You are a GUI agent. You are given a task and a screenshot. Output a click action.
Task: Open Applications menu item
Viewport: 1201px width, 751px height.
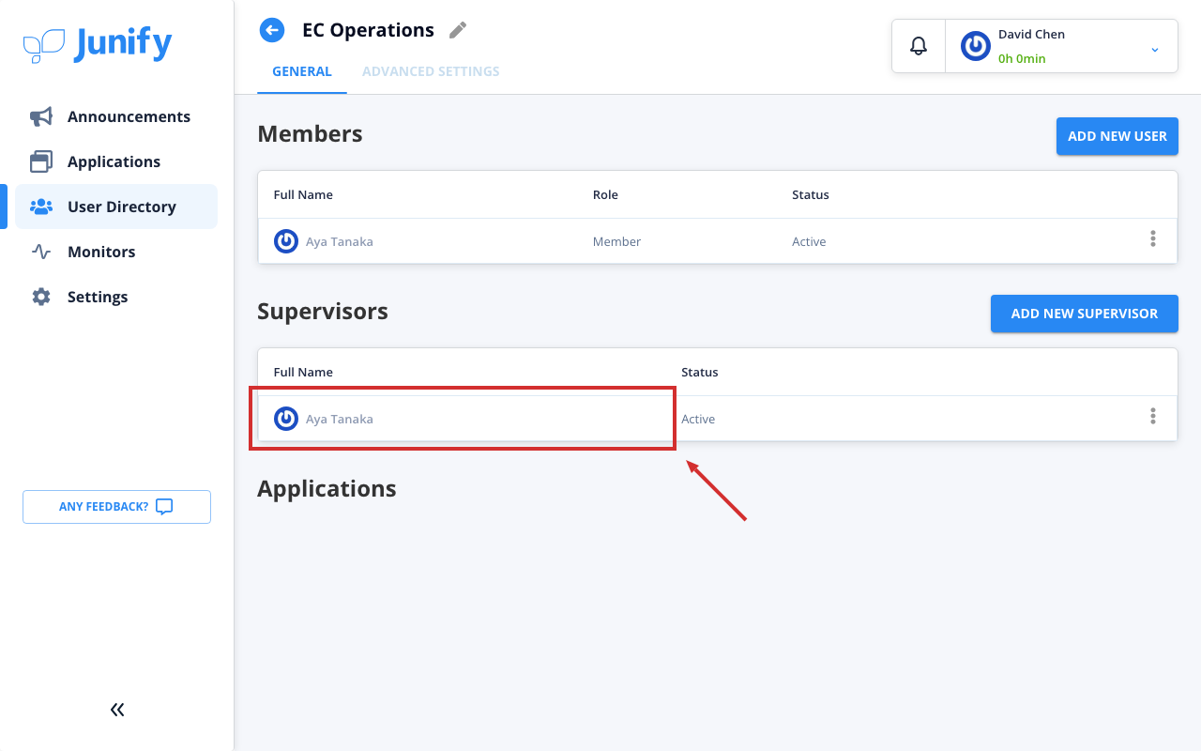[116, 161]
